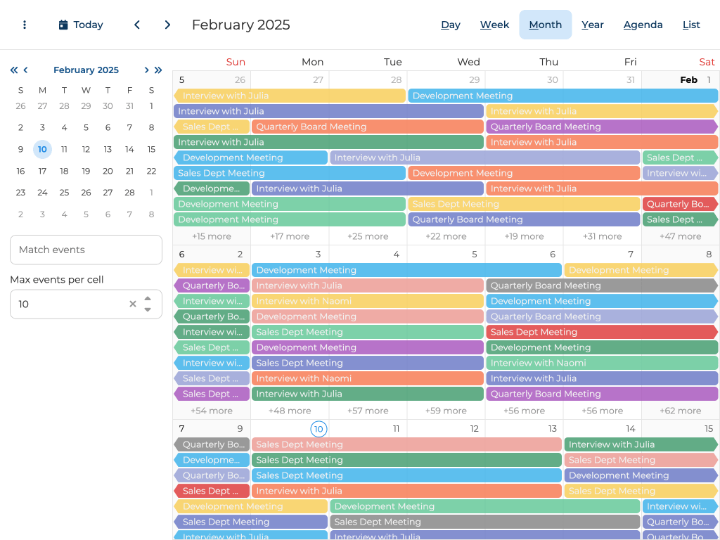Image resolution: width=720 pixels, height=540 pixels.
Task: Show previous month in mini calendar
Action: point(26,70)
